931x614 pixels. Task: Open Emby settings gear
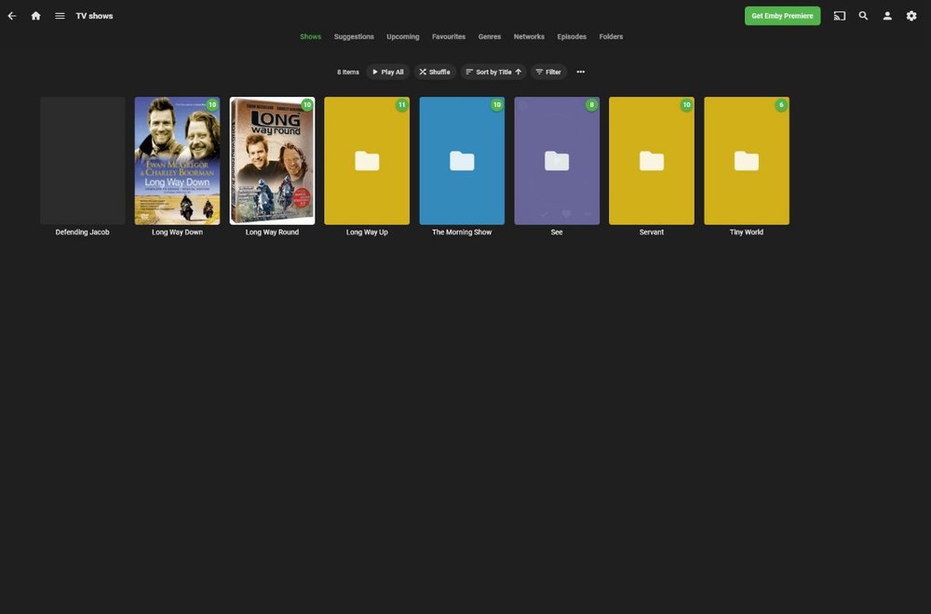click(x=910, y=14)
